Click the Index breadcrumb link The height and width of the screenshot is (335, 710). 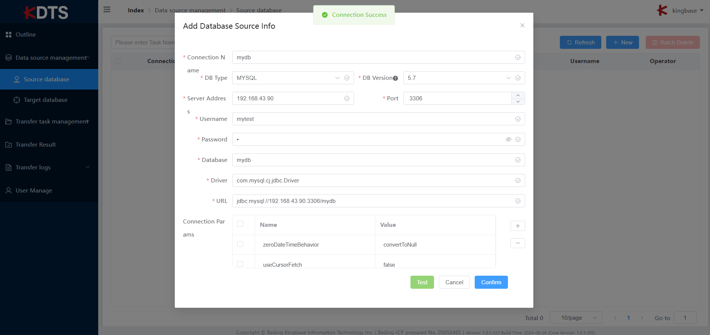point(136,10)
